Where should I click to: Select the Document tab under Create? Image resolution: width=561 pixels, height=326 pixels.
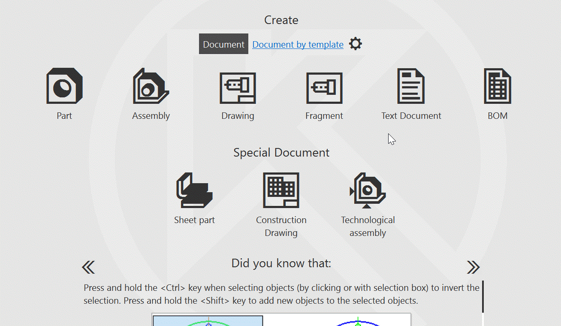click(x=223, y=44)
